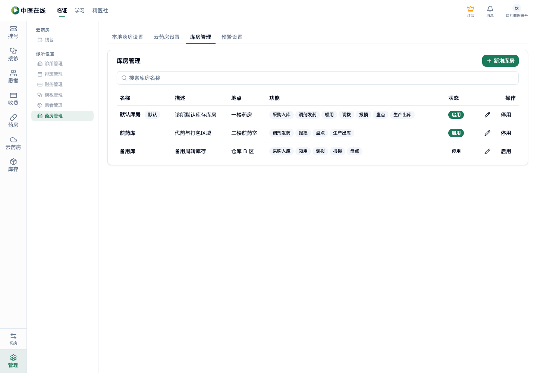Go to 患者 patients section
537x373 pixels.
[x=13, y=76]
